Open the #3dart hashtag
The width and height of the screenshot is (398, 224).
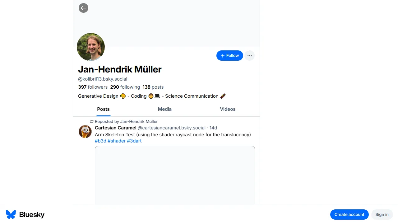coord(134,141)
